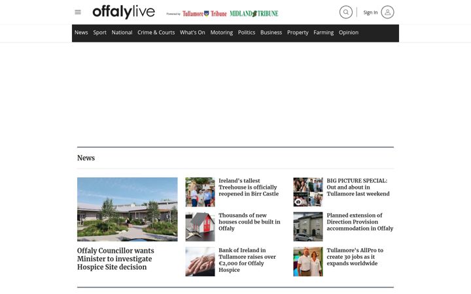471x294 pixels.
Task: Open the holding hands thumbnail
Action: coord(200,261)
